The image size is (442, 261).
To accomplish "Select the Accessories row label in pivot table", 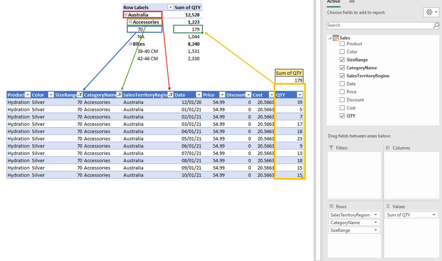I will tap(146, 22).
